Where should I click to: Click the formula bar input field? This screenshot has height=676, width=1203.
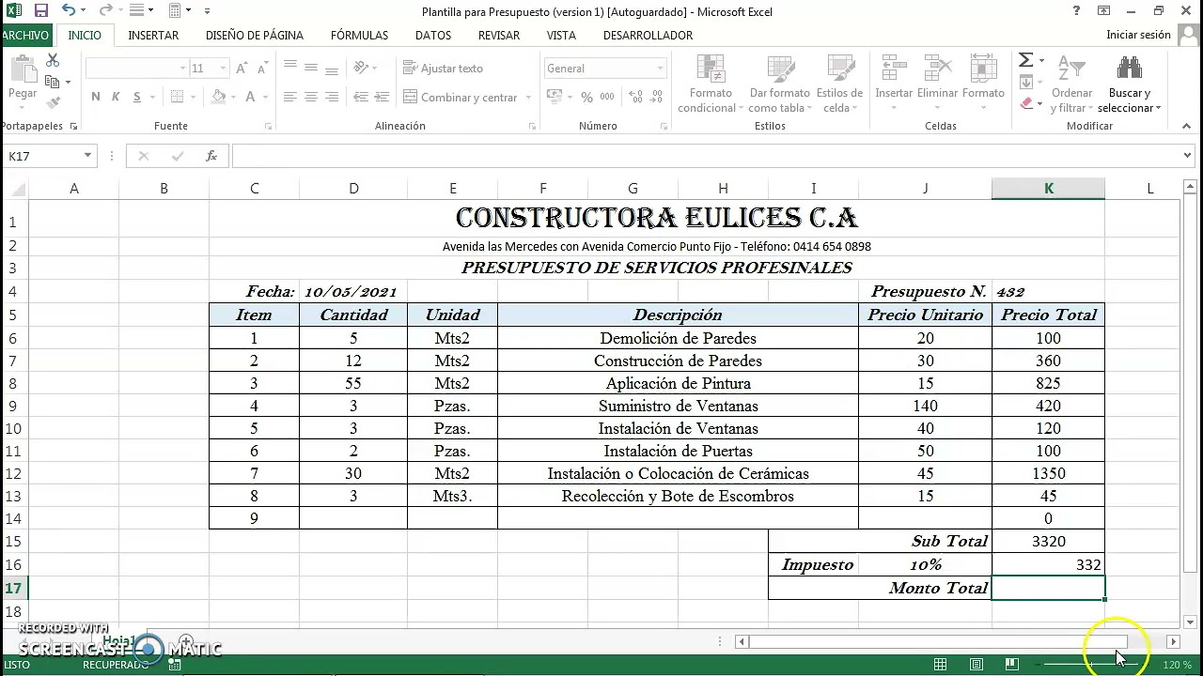[x=705, y=156]
